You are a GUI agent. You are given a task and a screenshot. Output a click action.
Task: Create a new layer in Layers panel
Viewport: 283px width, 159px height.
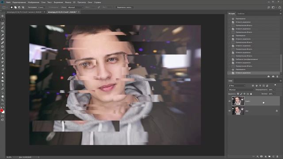273,156
